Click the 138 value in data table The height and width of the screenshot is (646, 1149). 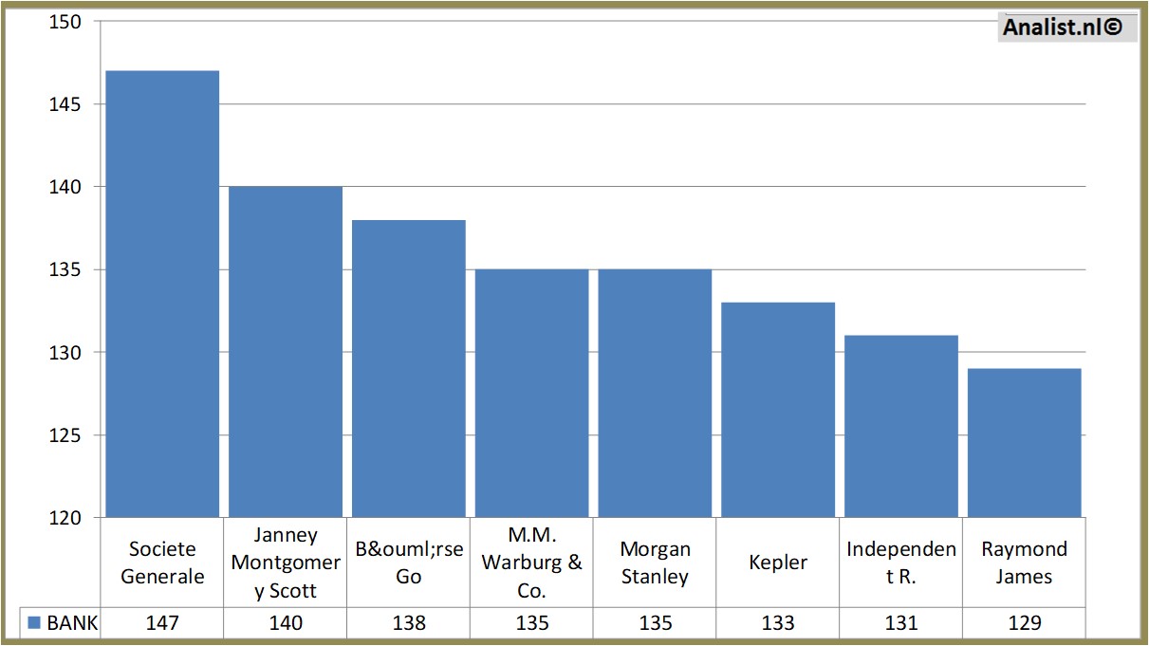coord(409,623)
